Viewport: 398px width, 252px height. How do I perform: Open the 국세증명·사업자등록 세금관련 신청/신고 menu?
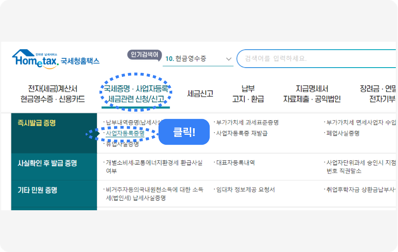[136, 94]
